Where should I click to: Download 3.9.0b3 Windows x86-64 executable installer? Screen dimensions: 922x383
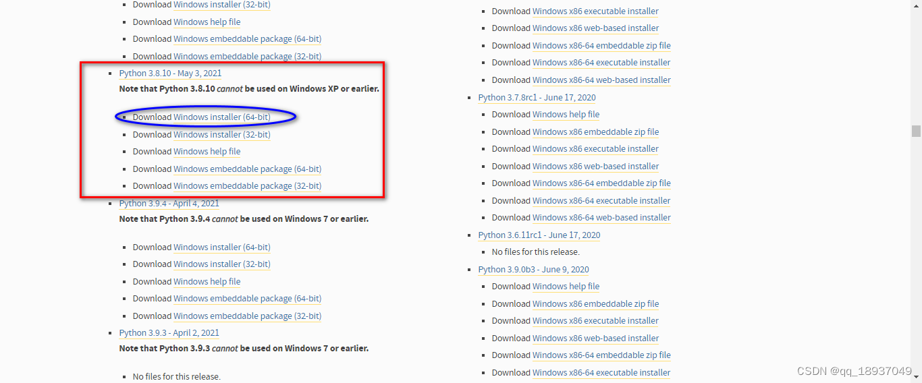coord(602,373)
